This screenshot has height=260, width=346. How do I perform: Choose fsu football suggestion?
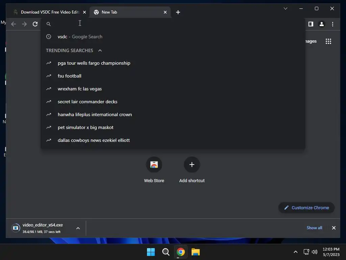tap(173, 76)
